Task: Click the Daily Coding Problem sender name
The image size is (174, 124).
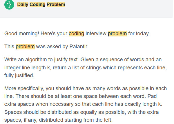Action: click(x=41, y=5)
